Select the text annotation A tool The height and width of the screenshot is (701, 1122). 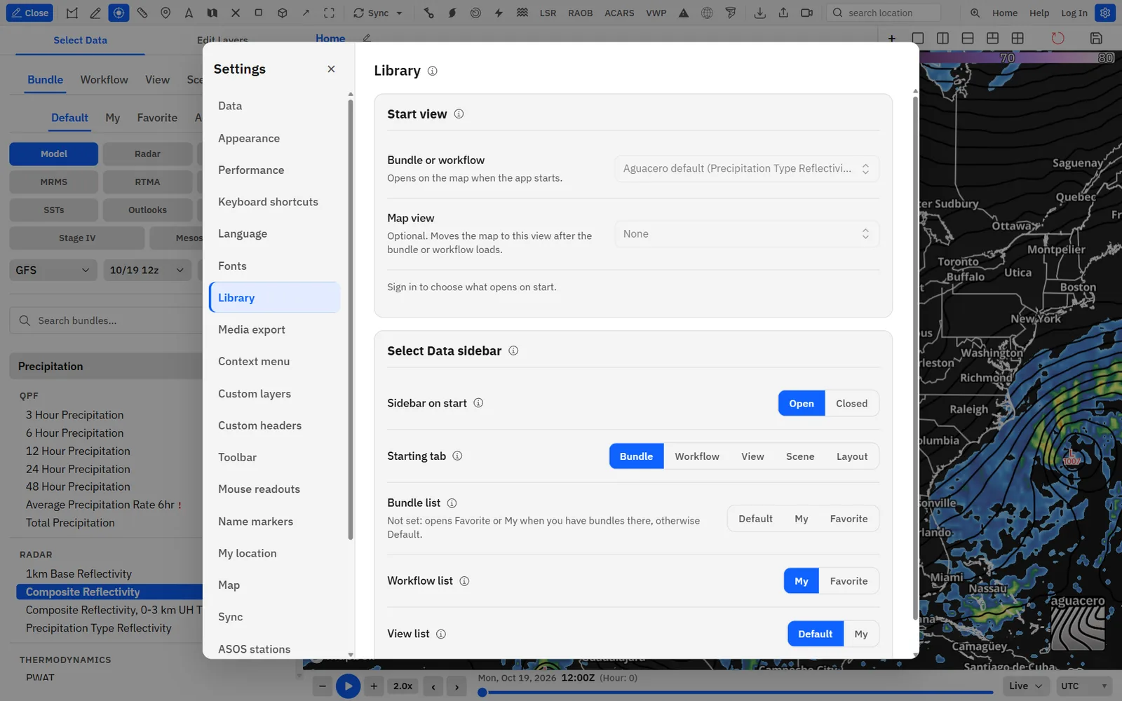pyautogui.click(x=189, y=13)
